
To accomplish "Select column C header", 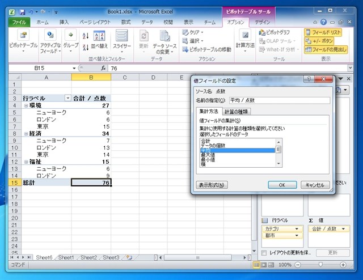I will tap(125, 77).
